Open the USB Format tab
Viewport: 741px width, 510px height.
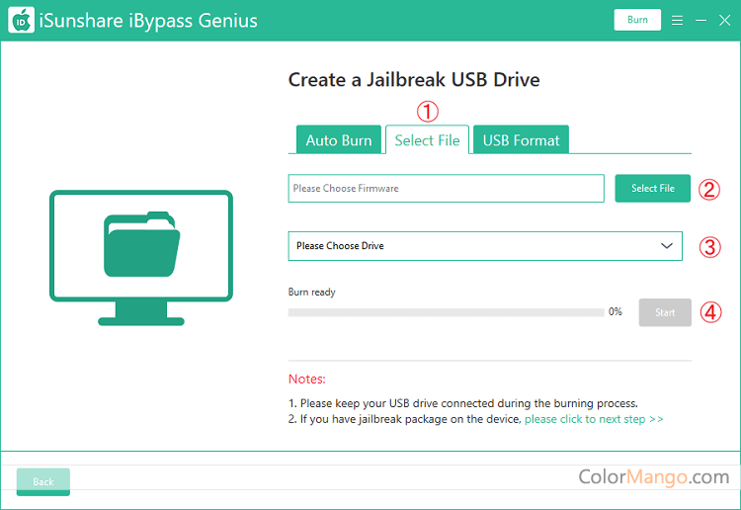521,140
